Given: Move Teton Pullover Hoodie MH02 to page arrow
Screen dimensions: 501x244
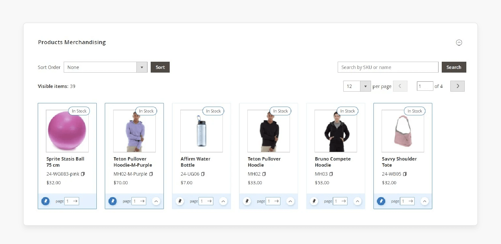Looking at the screenshot, I should click(277, 201).
